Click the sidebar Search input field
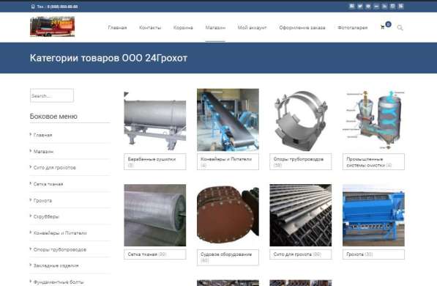Viewport: 437px width, 286px height. [x=52, y=95]
